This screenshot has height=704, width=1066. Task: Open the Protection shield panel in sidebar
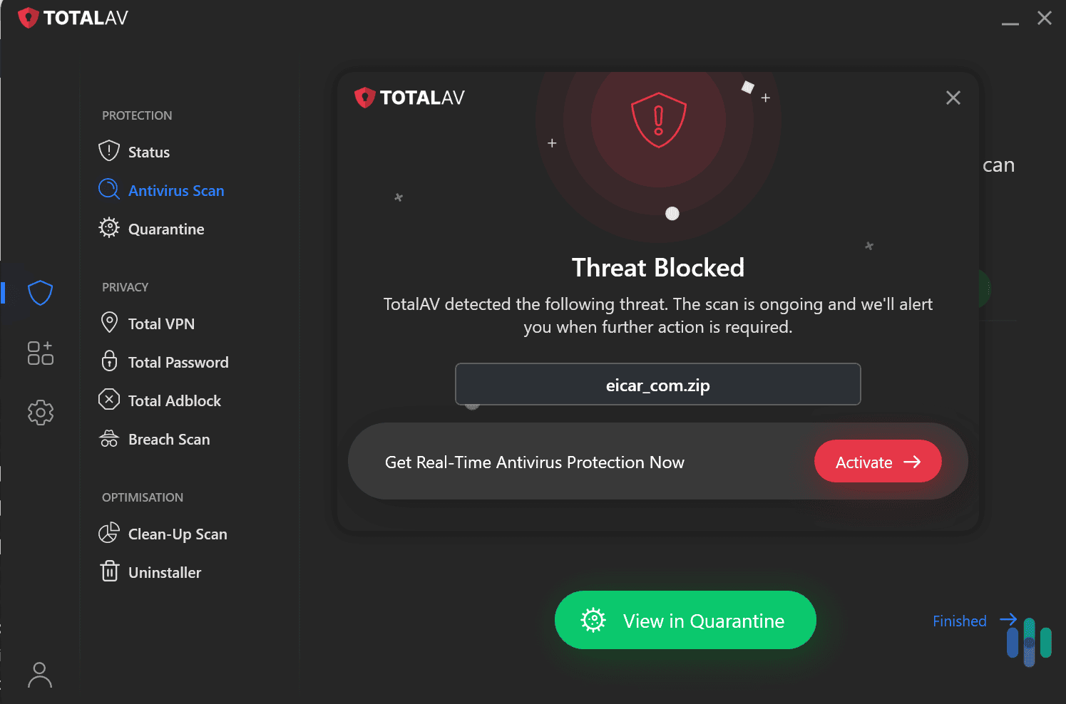click(40, 292)
